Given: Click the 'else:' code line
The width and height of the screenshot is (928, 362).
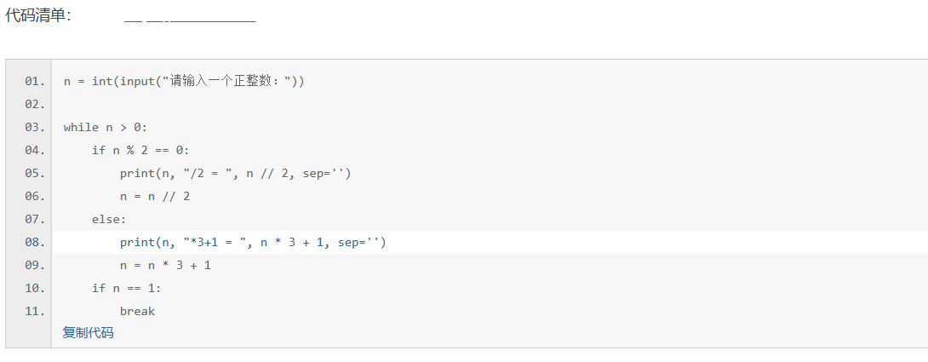Looking at the screenshot, I should 109,220.
